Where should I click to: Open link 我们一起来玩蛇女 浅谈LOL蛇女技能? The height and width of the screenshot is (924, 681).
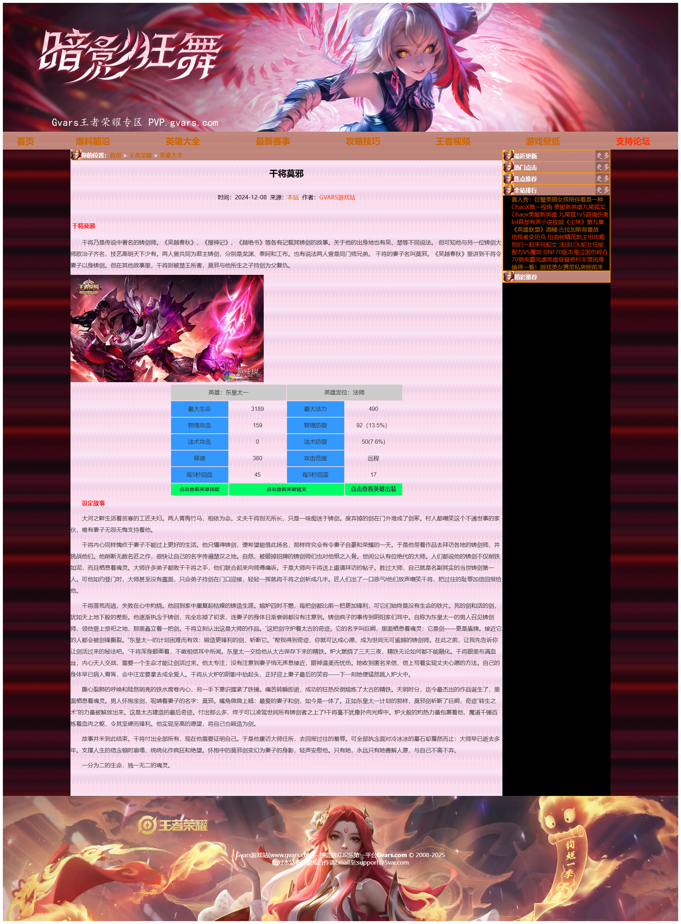558,244
